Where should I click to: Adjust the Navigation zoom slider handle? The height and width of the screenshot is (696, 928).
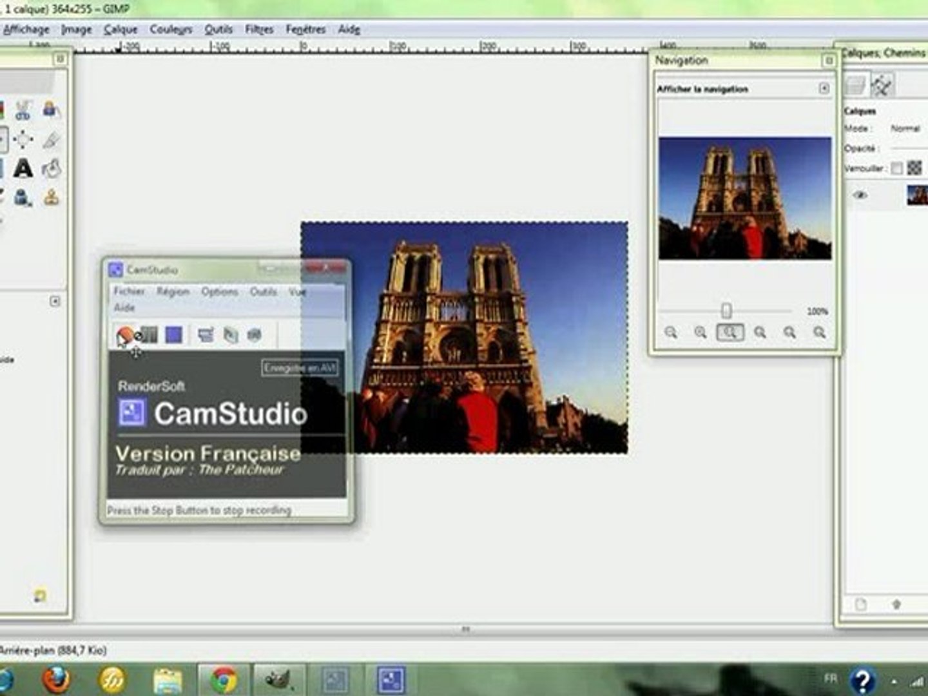pos(726,311)
